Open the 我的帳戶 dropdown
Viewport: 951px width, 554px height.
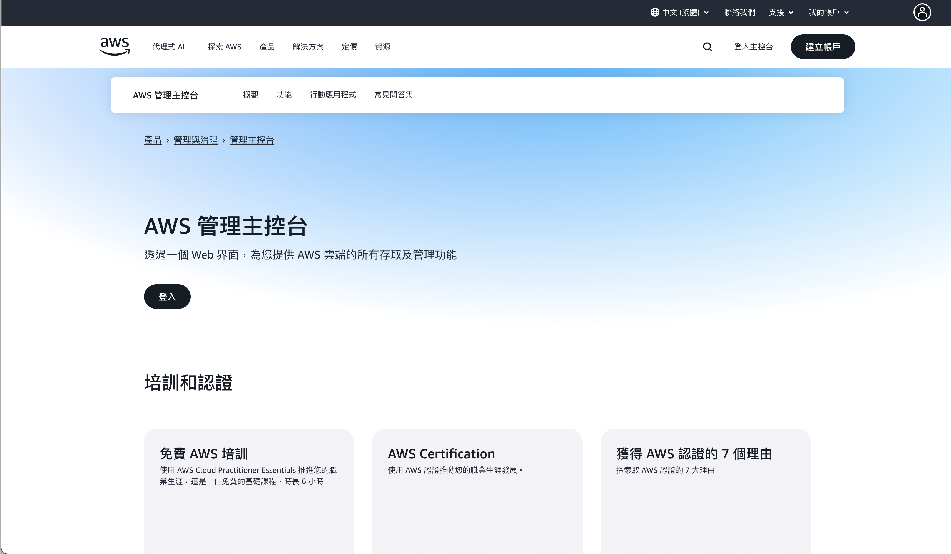click(828, 13)
